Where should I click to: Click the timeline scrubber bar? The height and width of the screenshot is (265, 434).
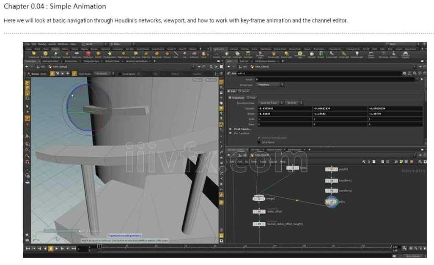click(x=241, y=246)
